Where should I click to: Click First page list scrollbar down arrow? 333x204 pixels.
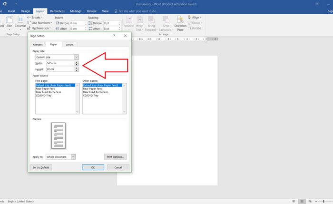77,112
